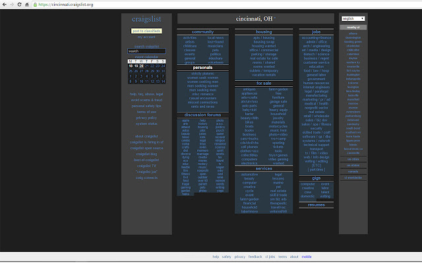Open the lost+found community link
This screenshot has height=263, width=422.
(216, 42)
